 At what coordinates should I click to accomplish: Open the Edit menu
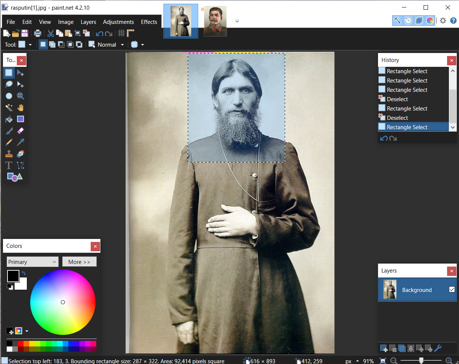pyautogui.click(x=27, y=22)
